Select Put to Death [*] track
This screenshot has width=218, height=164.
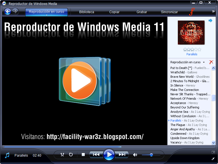[x=190, y=68]
